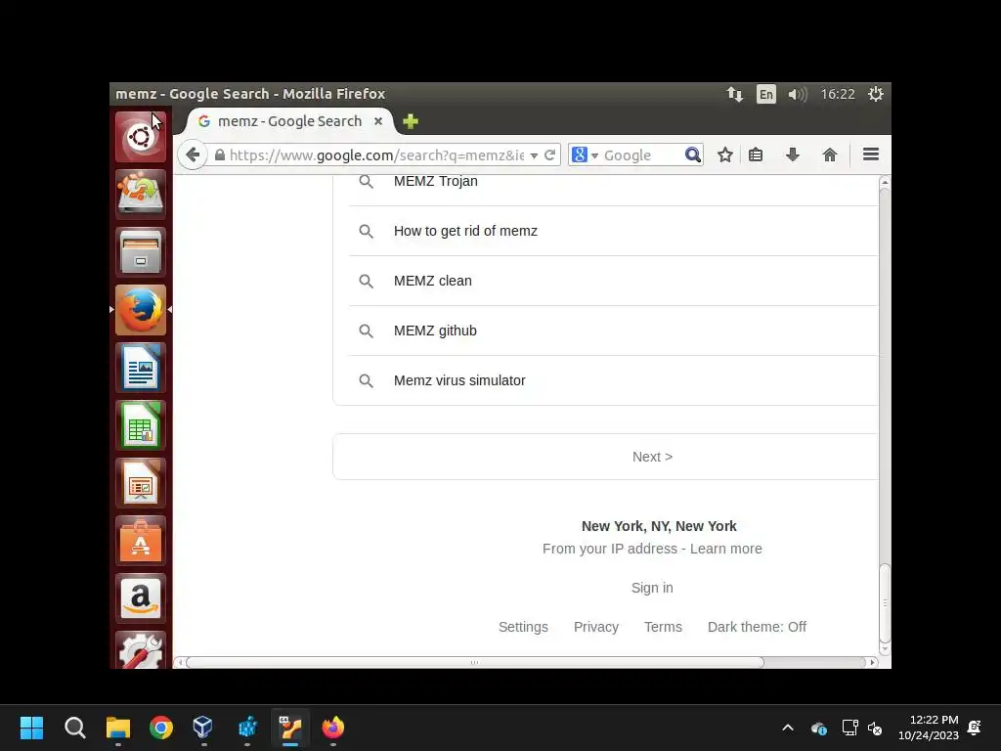Viewport: 1001px width, 751px height.
Task: Open the Terms footer link
Action: 663,627
